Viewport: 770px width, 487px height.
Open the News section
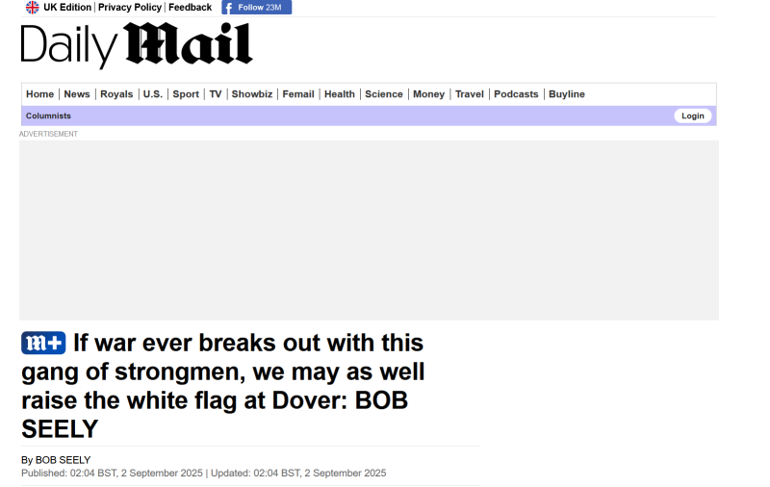point(77,94)
